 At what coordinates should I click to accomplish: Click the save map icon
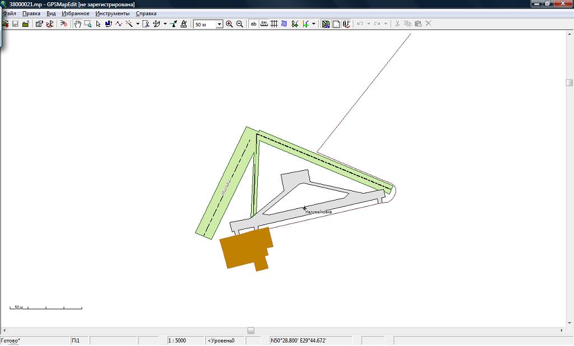pos(15,24)
